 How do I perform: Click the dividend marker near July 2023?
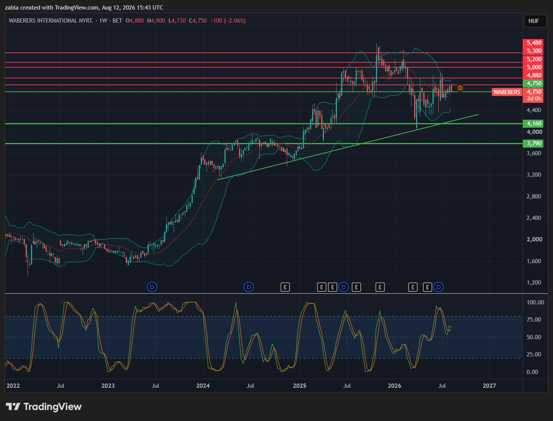click(152, 287)
